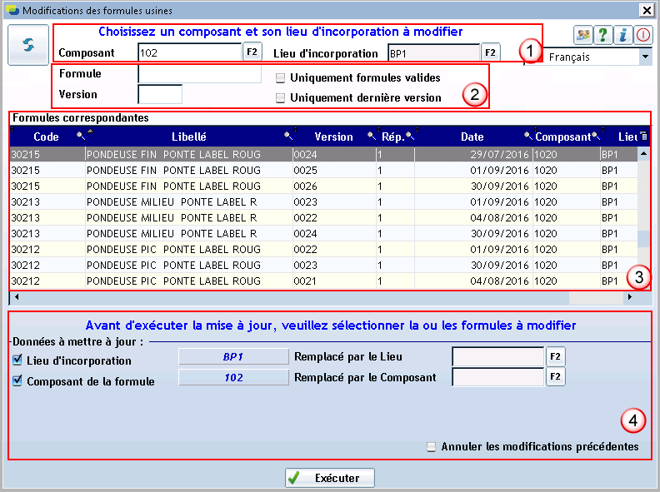Click horizontal scrollbar left arrow

17,296
